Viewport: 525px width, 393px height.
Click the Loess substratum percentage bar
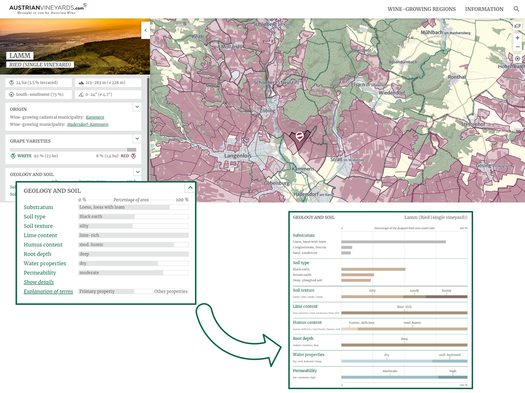pyautogui.click(x=124, y=207)
